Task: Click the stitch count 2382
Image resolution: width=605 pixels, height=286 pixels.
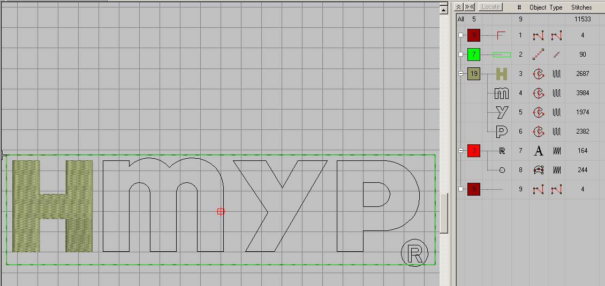Action: 583,132
